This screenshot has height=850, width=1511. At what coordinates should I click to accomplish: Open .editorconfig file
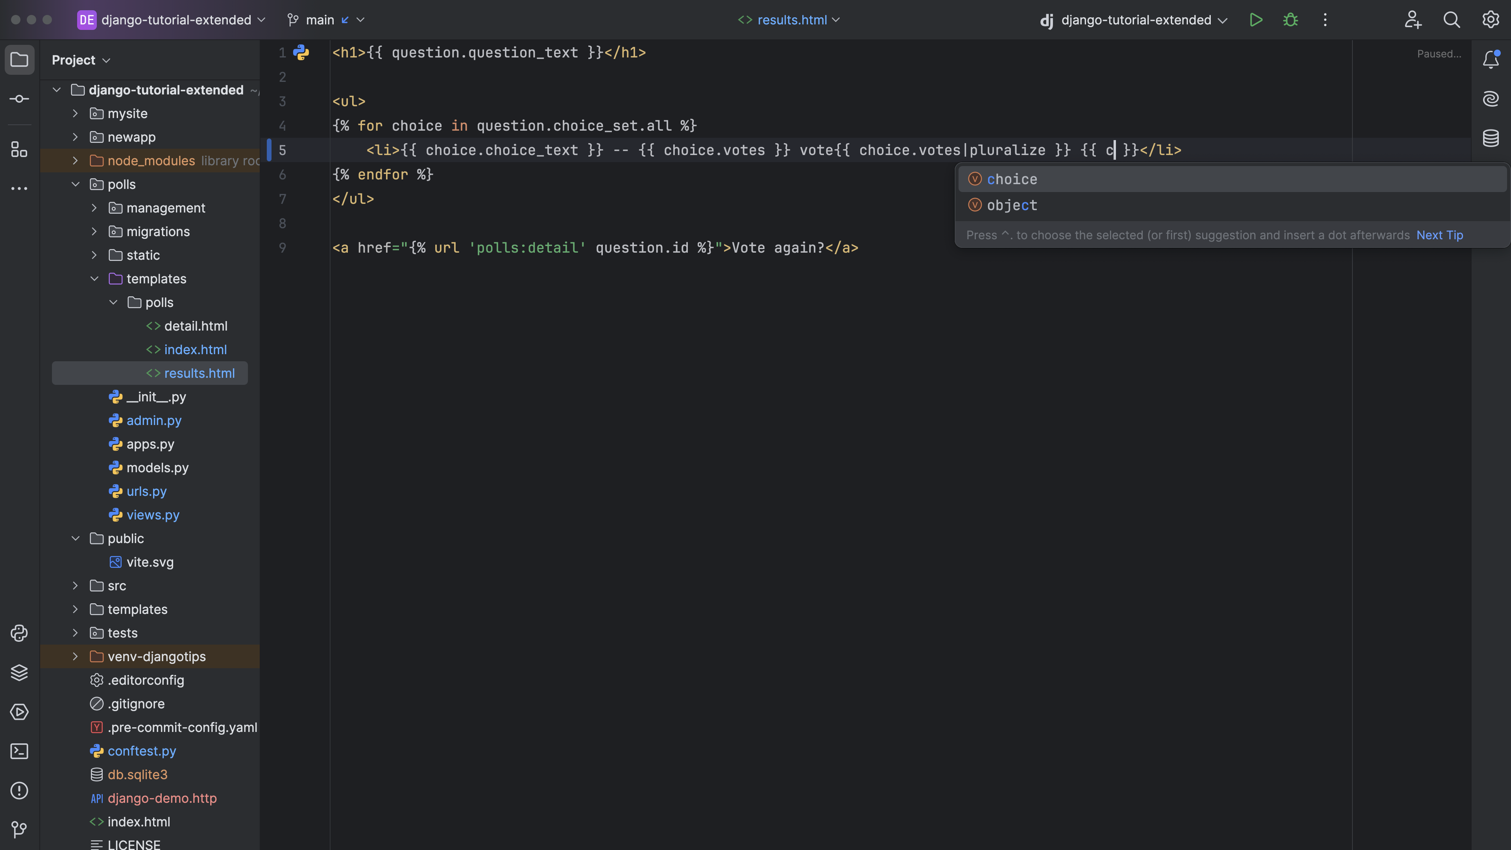146,680
